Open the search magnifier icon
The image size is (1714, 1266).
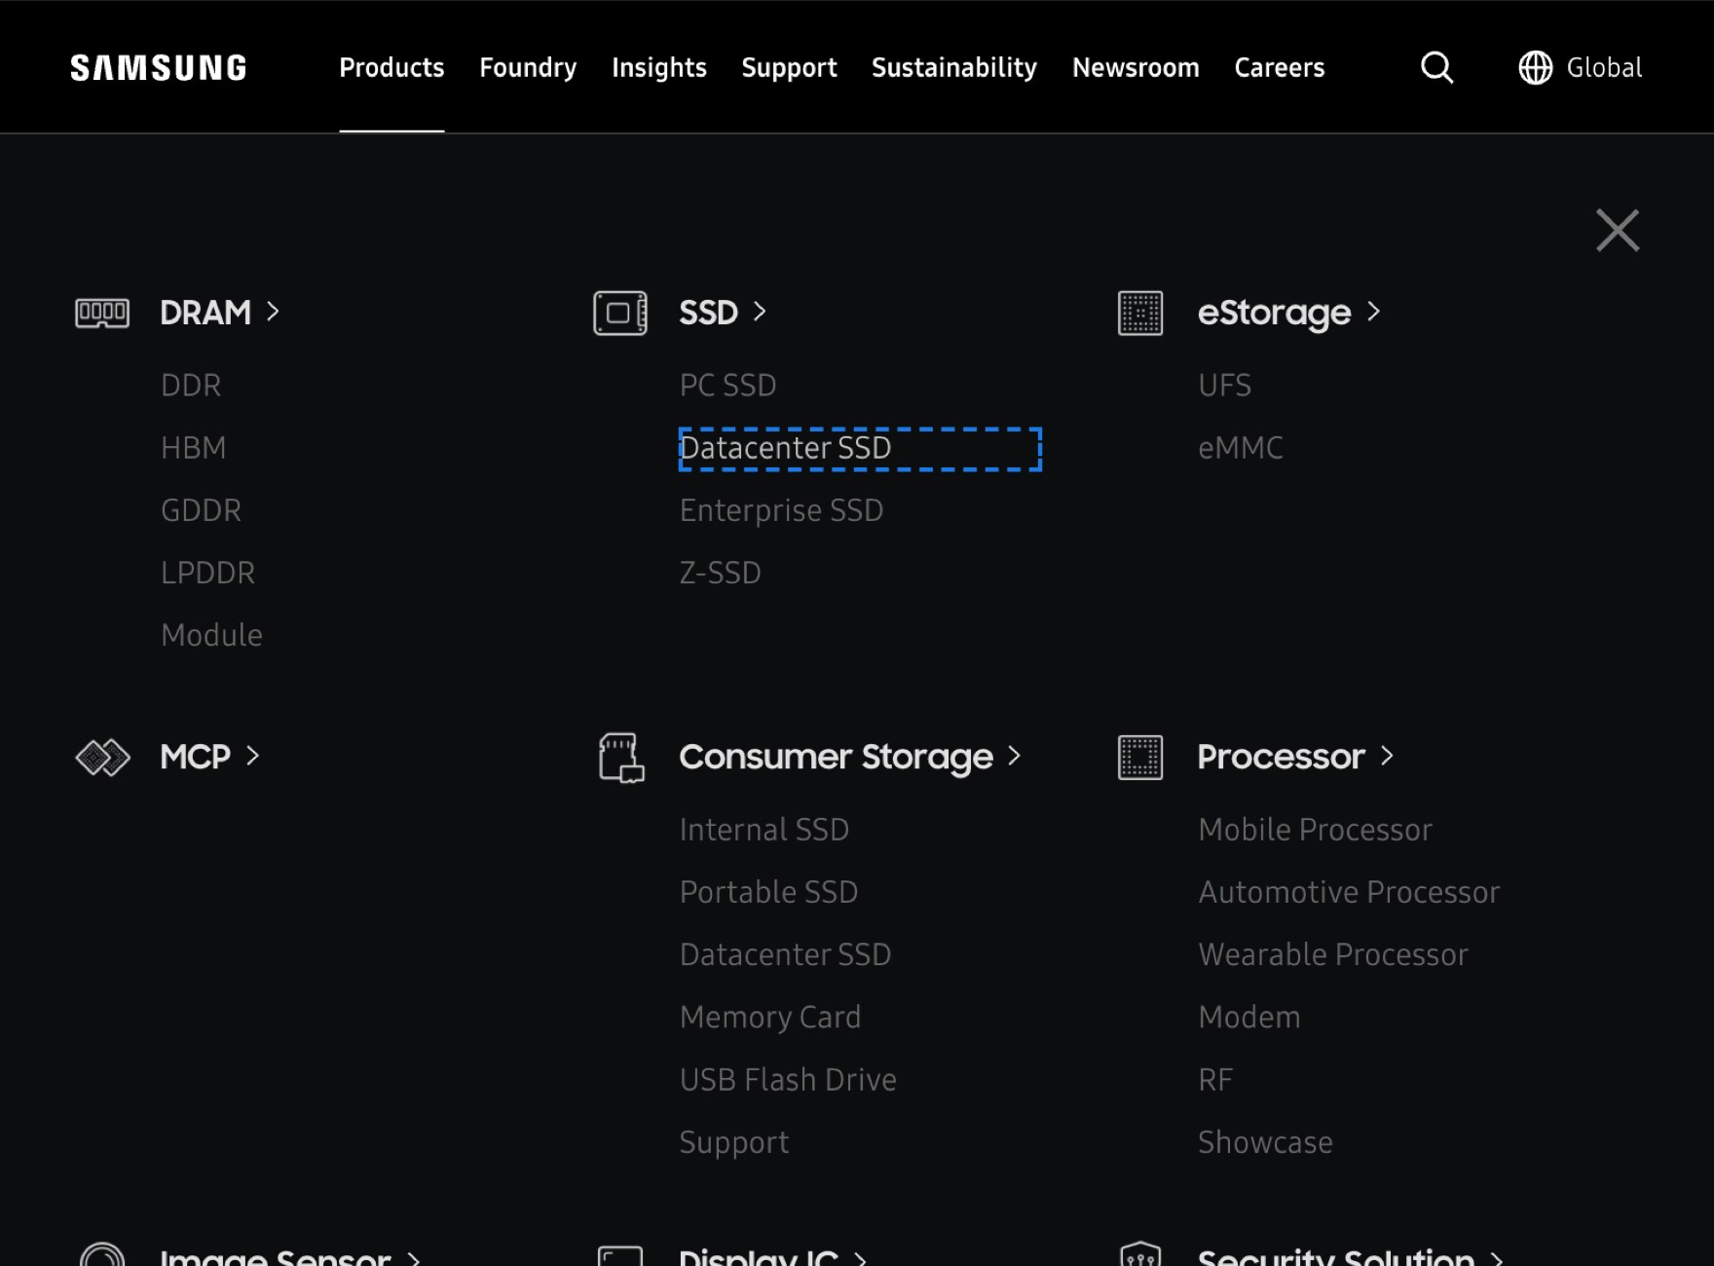1436,67
